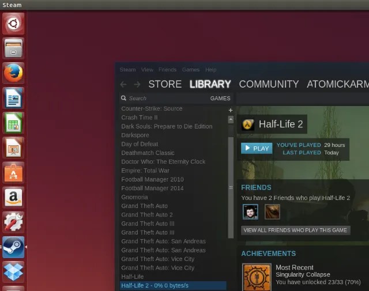Click View All Friends Who Play This Game
The image size is (369, 291).
295,230
